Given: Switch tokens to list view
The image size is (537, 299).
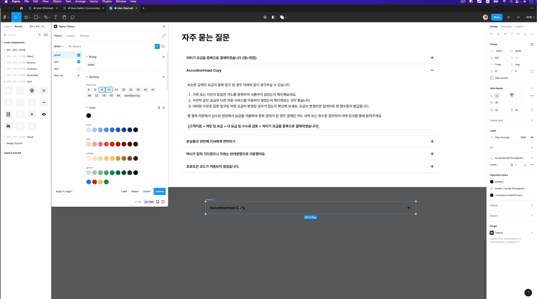Looking at the screenshot, I should 157,47.
